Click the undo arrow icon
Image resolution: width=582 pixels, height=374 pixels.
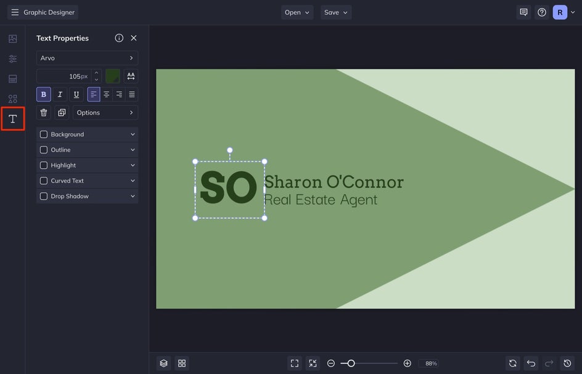(x=531, y=364)
